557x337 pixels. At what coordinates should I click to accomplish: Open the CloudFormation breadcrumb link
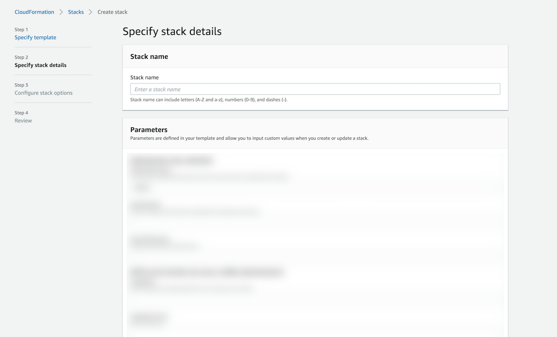coord(34,12)
